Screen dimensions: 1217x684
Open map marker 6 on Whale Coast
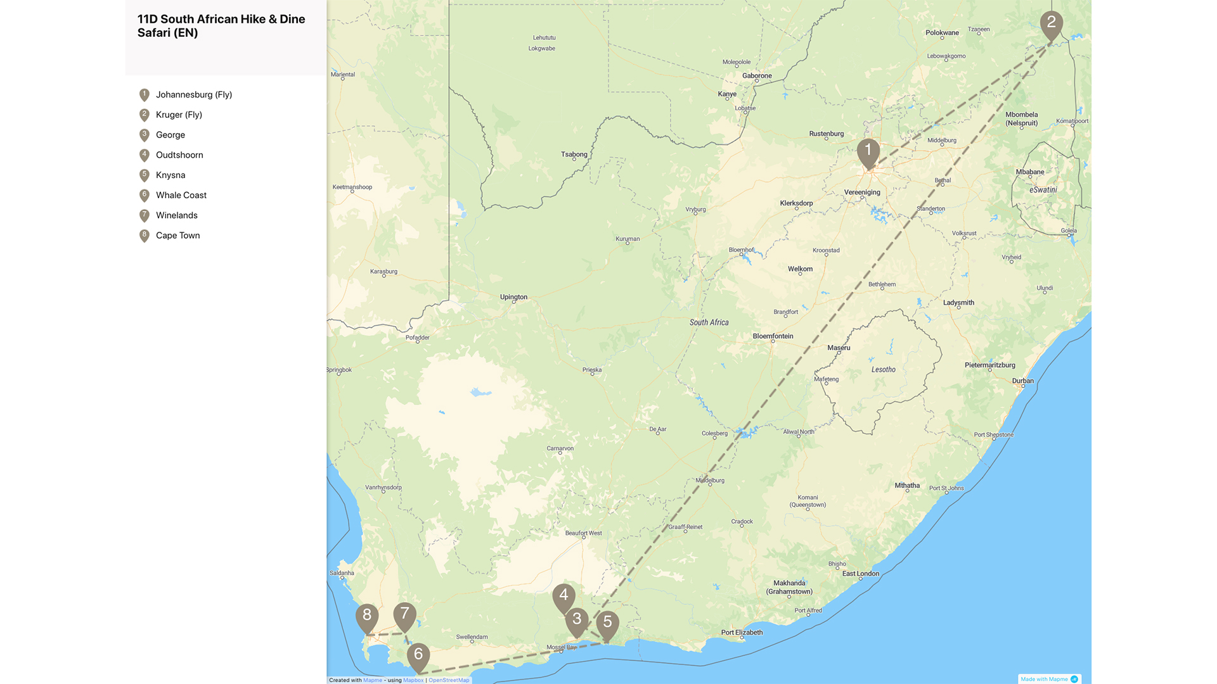418,655
